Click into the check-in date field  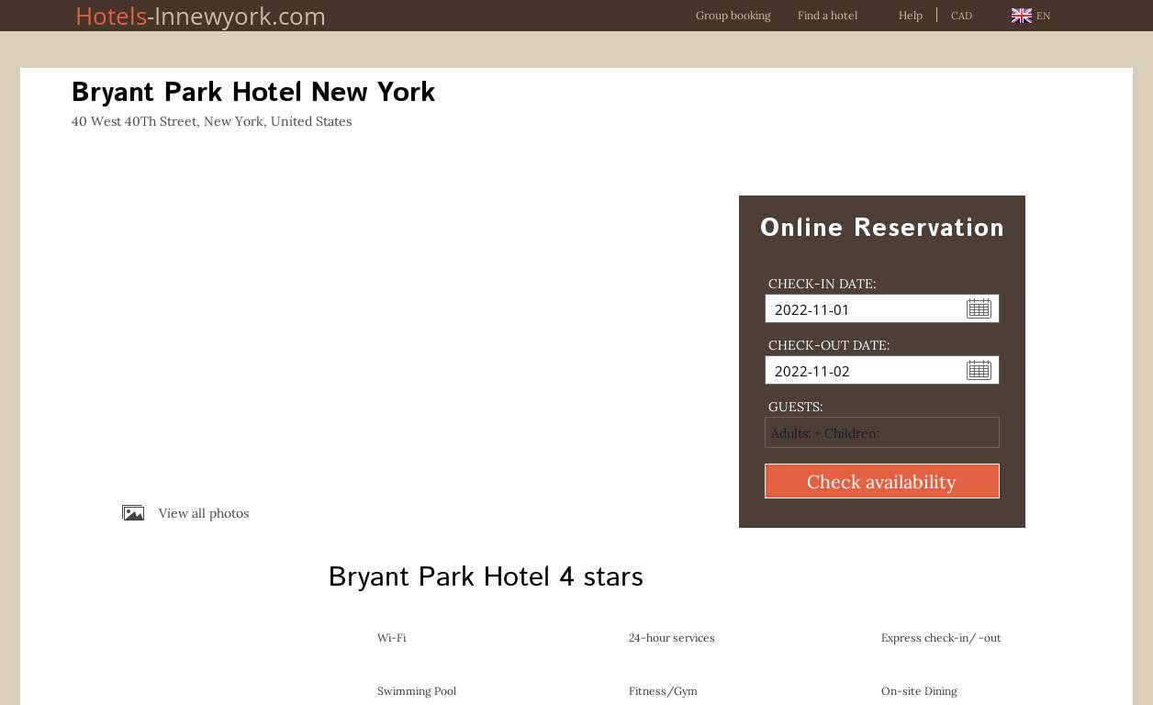click(863, 309)
